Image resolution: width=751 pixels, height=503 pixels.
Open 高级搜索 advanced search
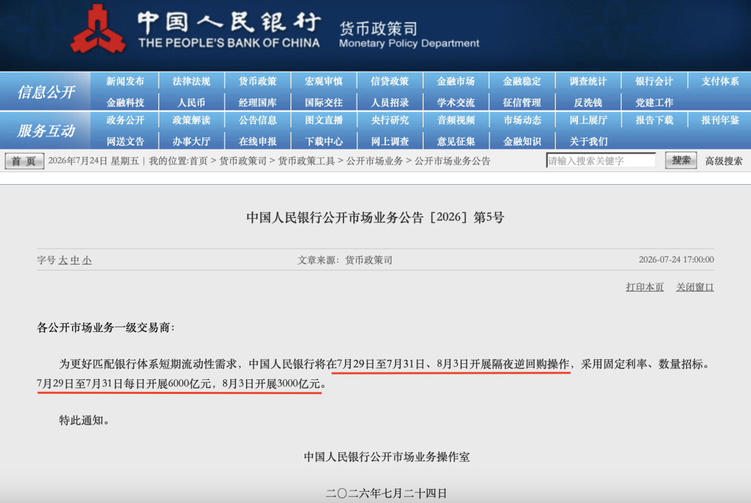(723, 160)
